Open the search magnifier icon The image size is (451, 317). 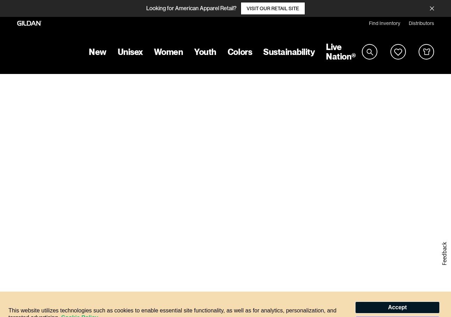pyautogui.click(x=370, y=52)
